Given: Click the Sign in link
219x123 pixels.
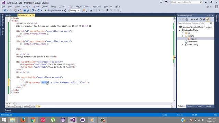Looking at the screenshot, I should 208,7.
